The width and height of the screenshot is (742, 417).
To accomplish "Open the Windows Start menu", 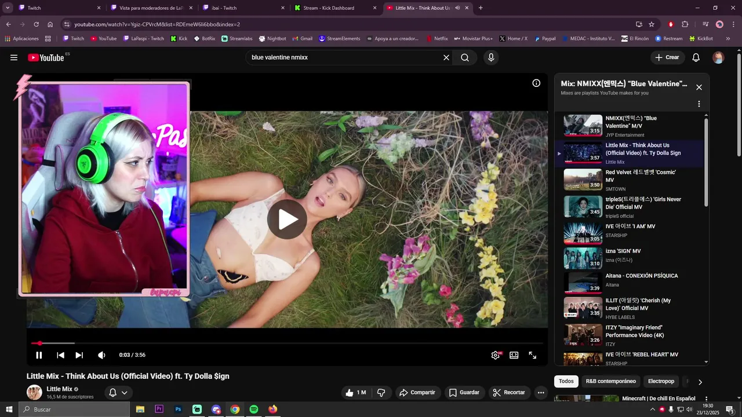I will tap(9, 409).
